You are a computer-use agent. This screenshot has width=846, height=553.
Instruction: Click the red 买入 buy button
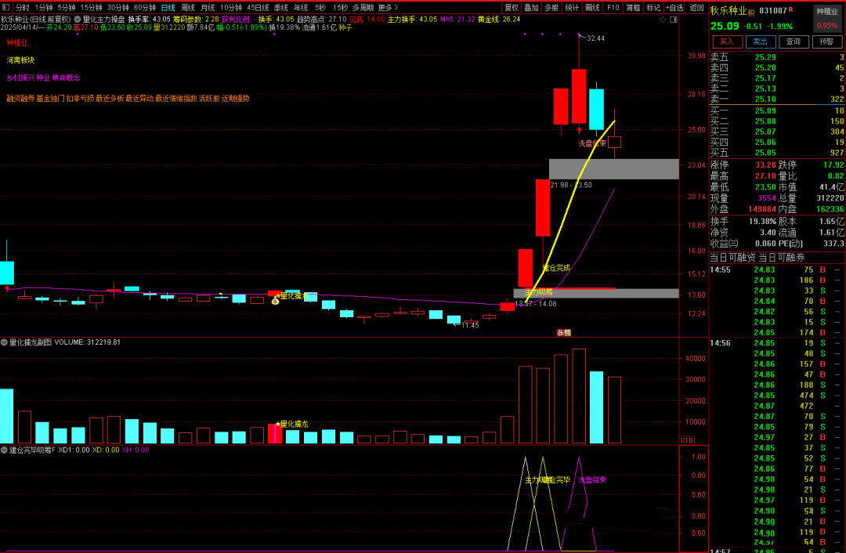[726, 42]
